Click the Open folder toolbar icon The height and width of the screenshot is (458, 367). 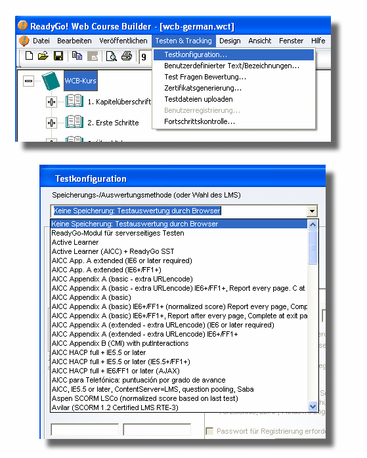click(x=43, y=56)
